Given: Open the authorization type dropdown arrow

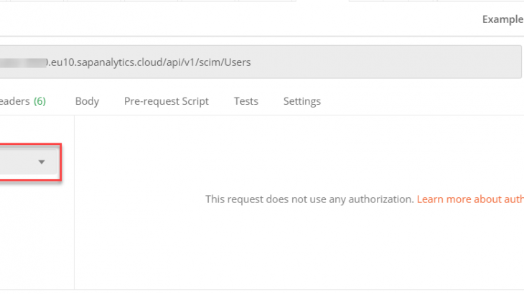Looking at the screenshot, I should click(x=42, y=162).
